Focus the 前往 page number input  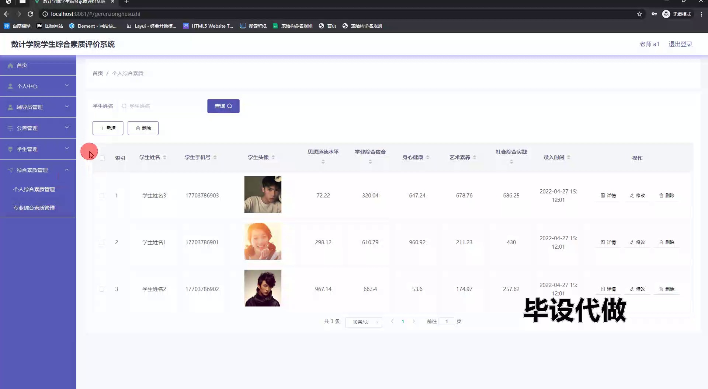click(x=447, y=321)
